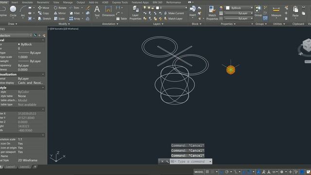The width and height of the screenshot is (311, 175).
Task: Choose the Mirror tool
Action: (x=60, y=13)
